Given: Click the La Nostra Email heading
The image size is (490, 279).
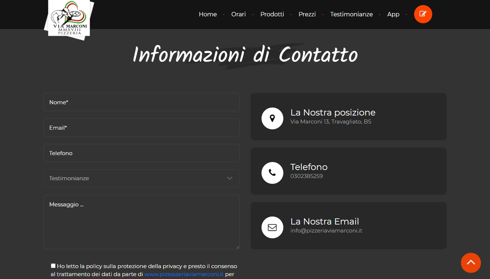Looking at the screenshot, I should pos(325,221).
